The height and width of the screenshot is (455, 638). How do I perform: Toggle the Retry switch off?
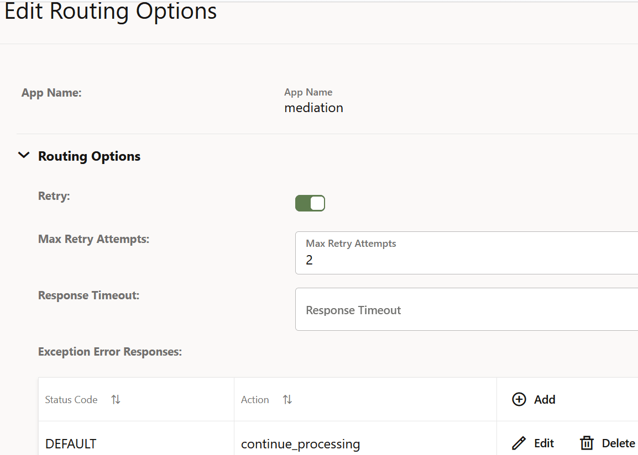(310, 203)
